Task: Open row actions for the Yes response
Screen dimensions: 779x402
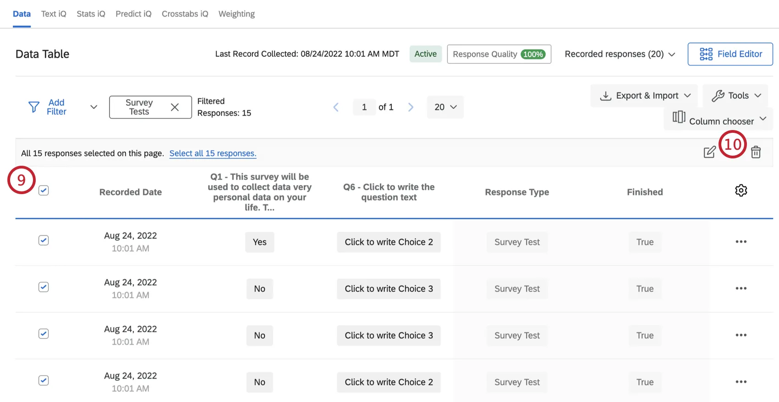Action: pyautogui.click(x=741, y=242)
